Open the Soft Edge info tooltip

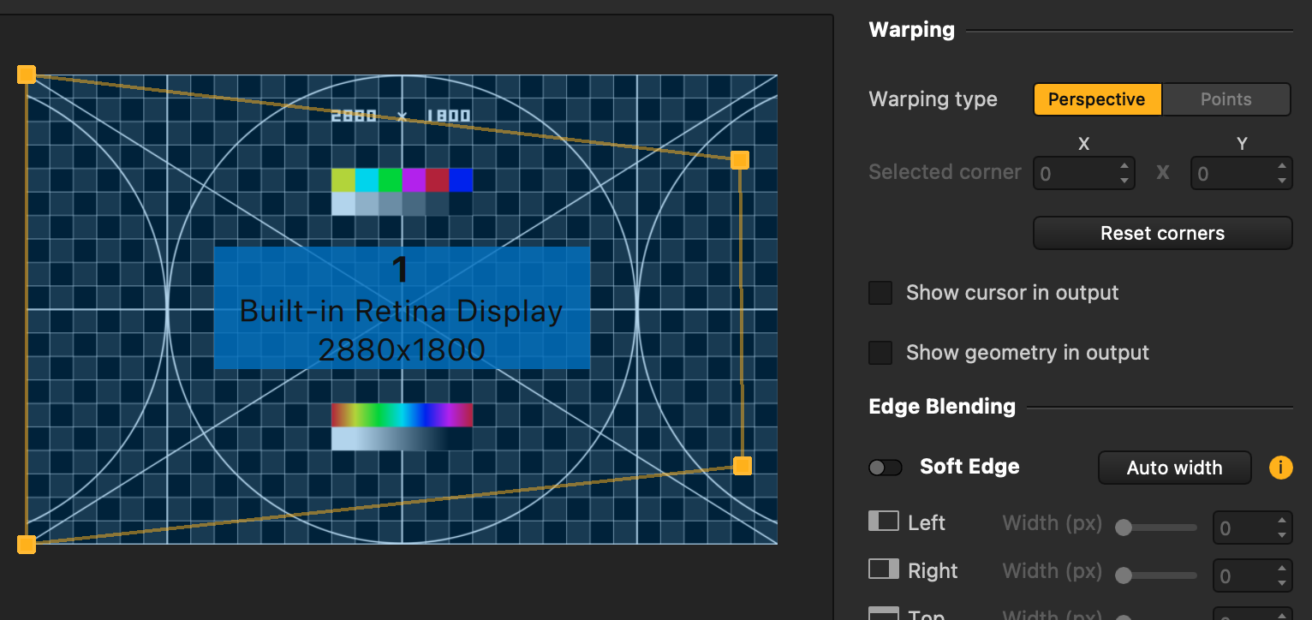tap(1280, 468)
